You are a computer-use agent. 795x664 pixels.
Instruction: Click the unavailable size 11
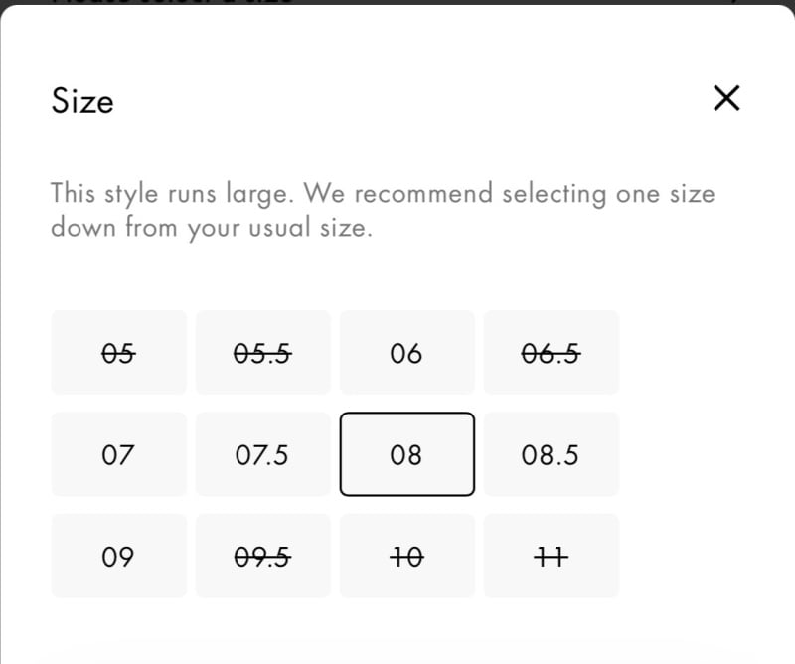(551, 556)
